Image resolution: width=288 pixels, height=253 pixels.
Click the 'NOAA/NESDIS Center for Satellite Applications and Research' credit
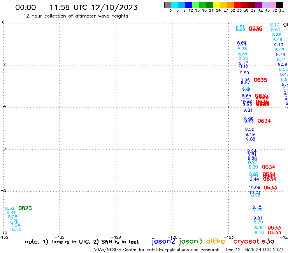[156, 250]
